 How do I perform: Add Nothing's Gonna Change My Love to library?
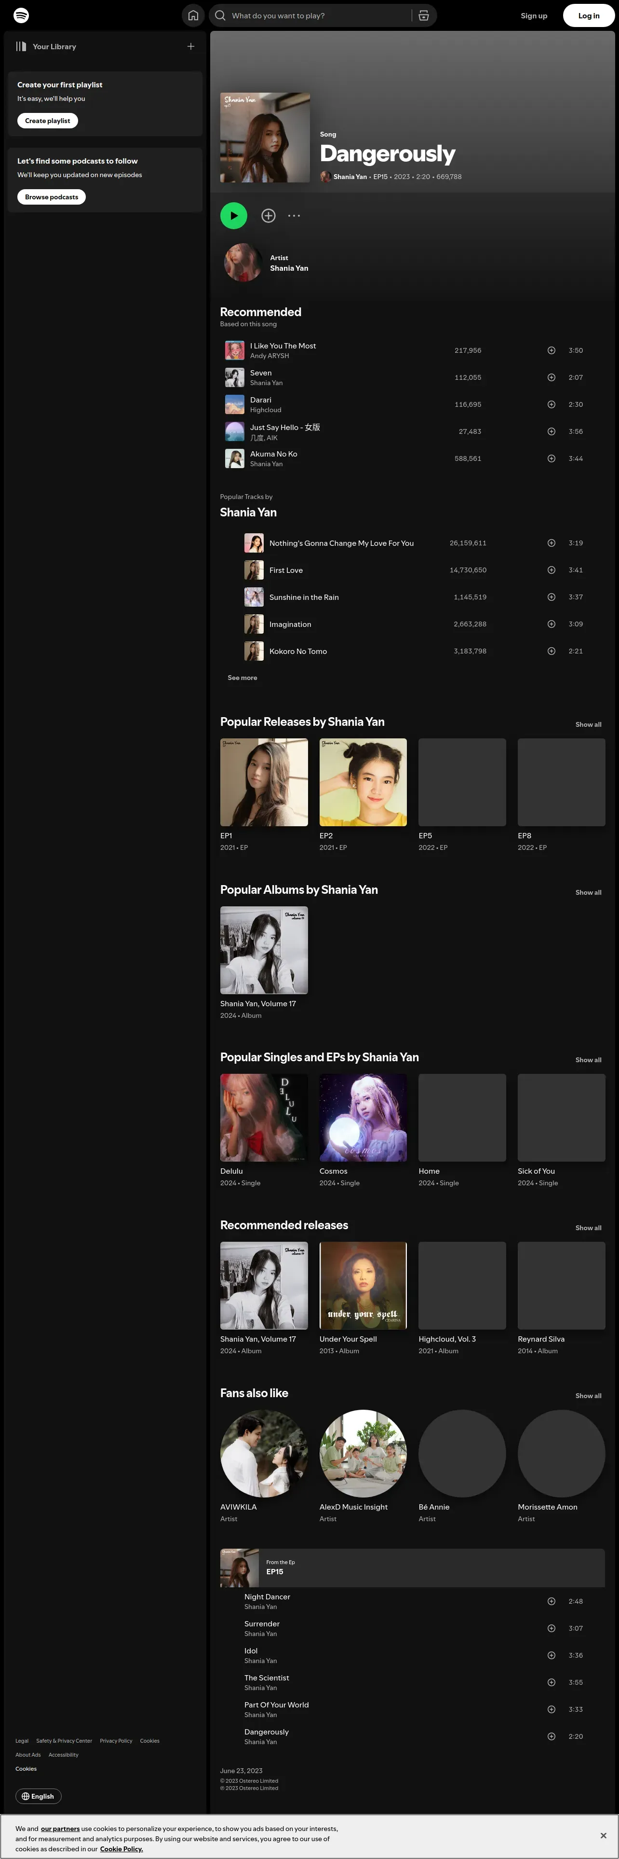click(551, 542)
